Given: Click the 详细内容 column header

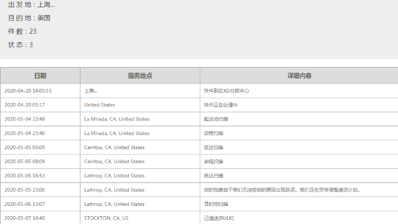Looking at the screenshot, I should tap(299, 76).
